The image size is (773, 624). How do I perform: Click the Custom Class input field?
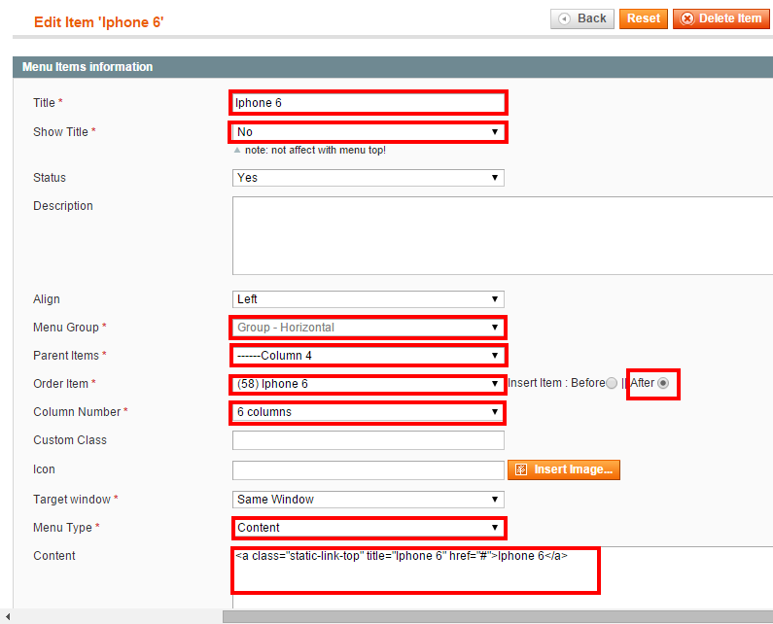pos(369,440)
